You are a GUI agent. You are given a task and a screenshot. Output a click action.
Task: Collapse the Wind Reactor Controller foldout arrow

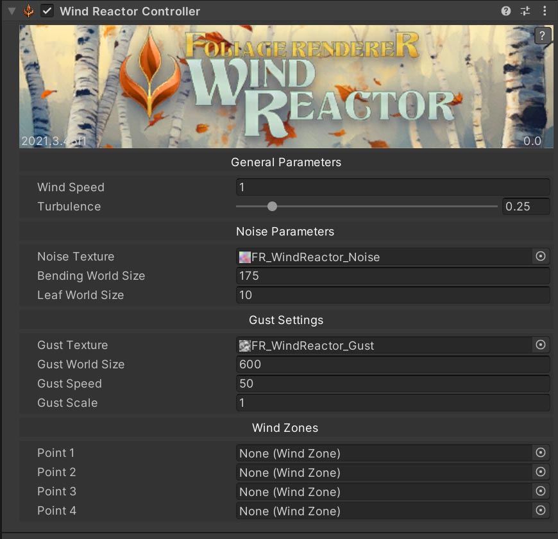pos(12,11)
